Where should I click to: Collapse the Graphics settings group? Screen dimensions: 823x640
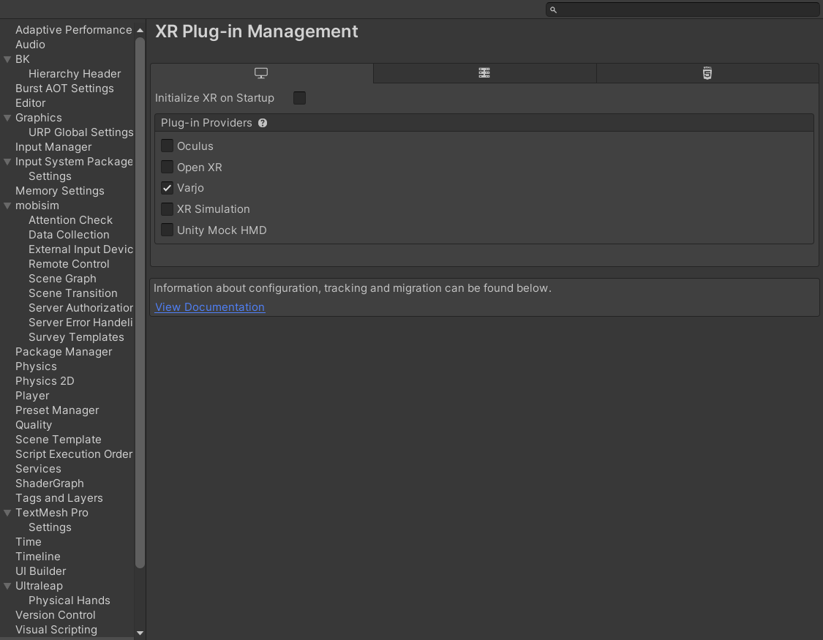[7, 118]
